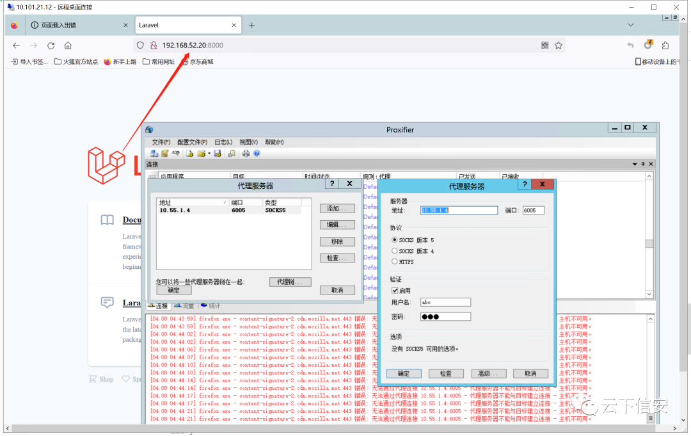Open 新手上路 bookmark
The image size is (691, 436).
point(120,61)
